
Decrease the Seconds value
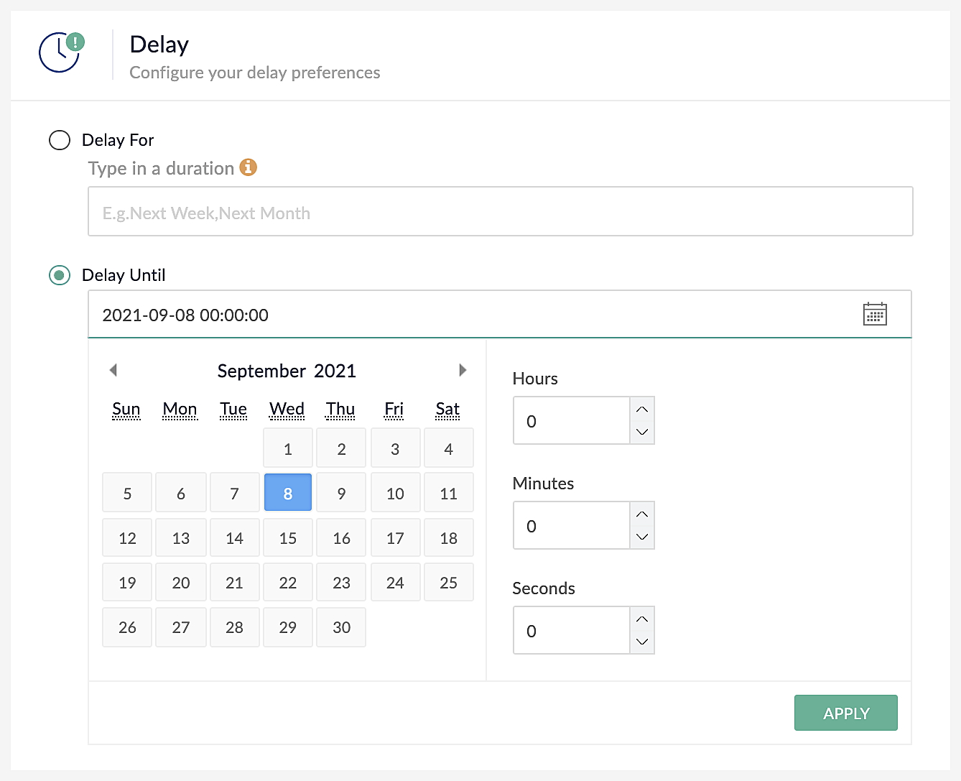(642, 642)
